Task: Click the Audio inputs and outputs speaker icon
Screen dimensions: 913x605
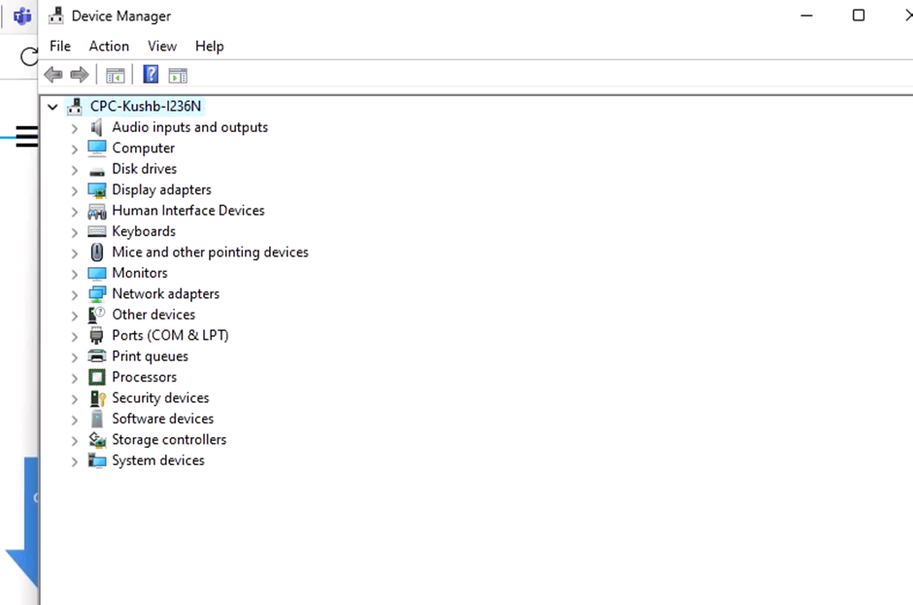Action: click(97, 127)
